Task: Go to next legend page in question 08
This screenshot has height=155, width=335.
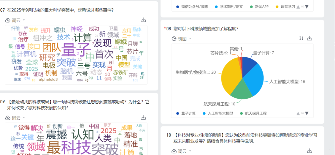Action: (x=307, y=113)
